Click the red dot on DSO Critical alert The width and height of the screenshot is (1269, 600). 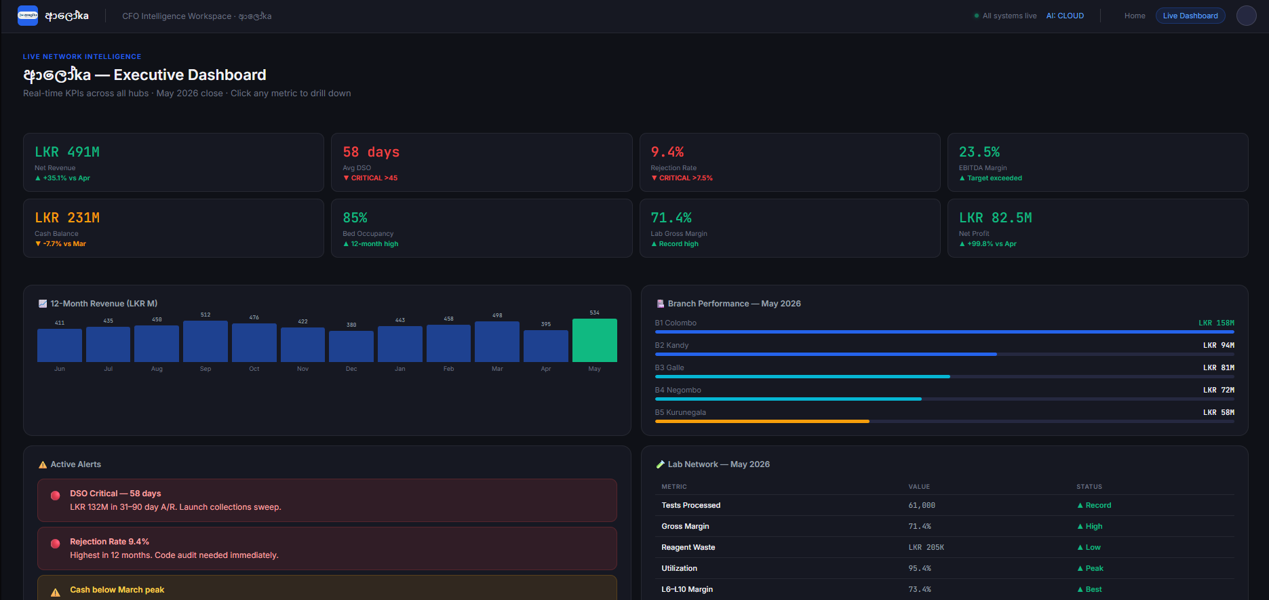[x=56, y=496]
